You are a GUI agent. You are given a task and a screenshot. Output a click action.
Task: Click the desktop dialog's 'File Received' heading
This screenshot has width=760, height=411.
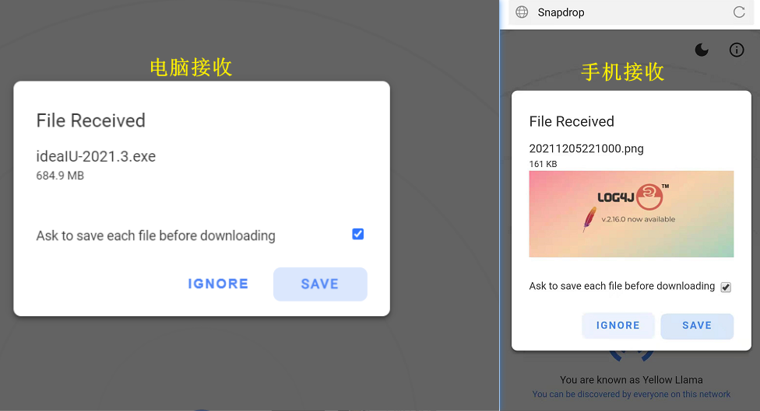(90, 120)
